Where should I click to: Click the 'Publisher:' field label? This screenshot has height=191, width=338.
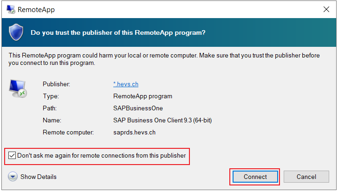[x=56, y=84]
